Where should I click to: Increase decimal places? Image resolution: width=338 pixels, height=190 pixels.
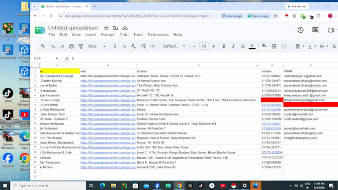click(143, 46)
